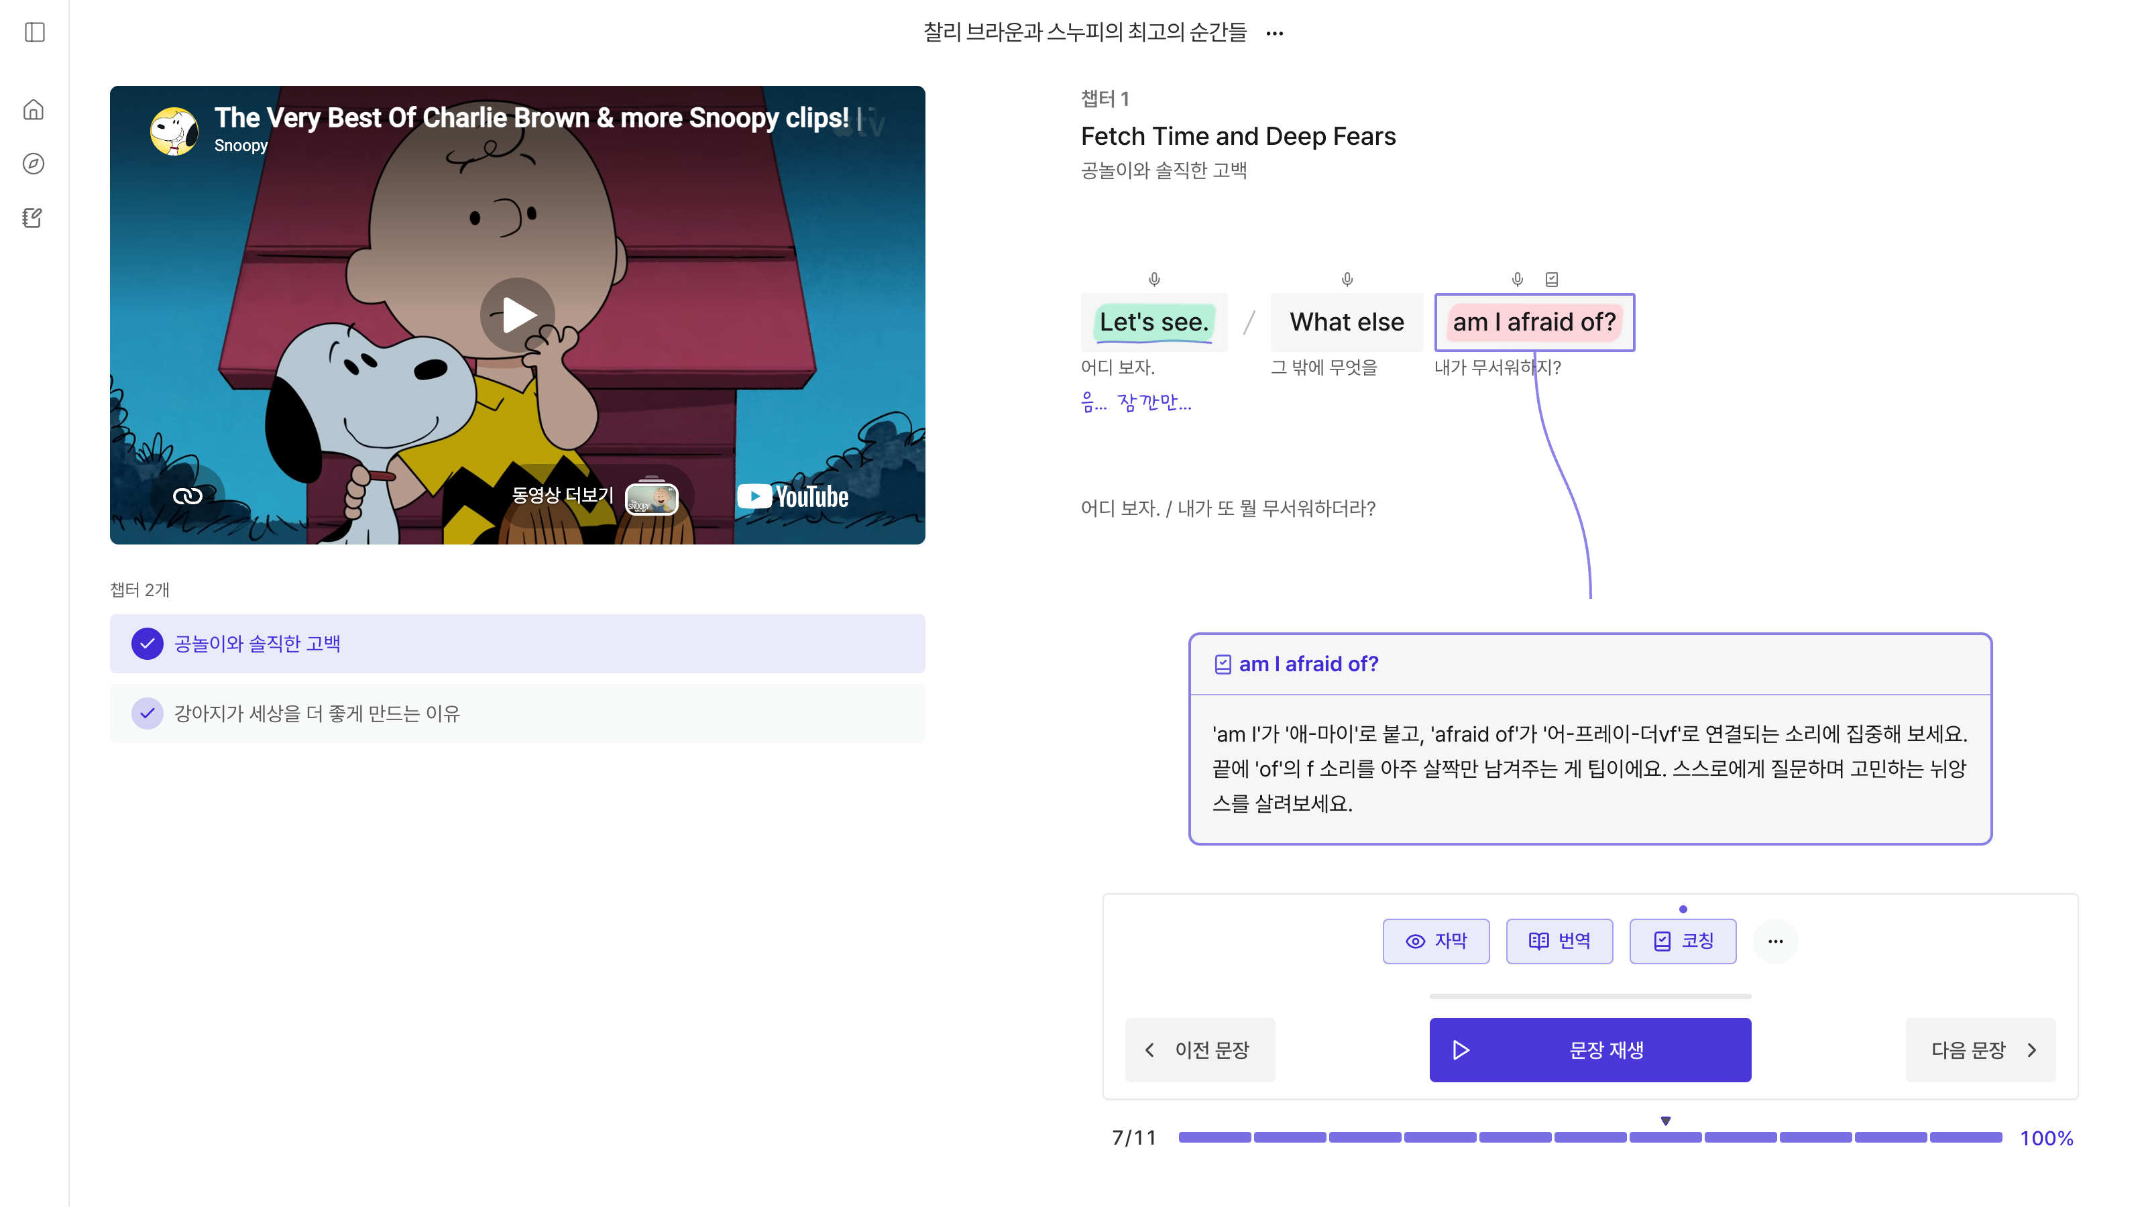Click the first progress bar segment
Screen dimensions: 2146x1207
pyautogui.click(x=1215, y=1138)
